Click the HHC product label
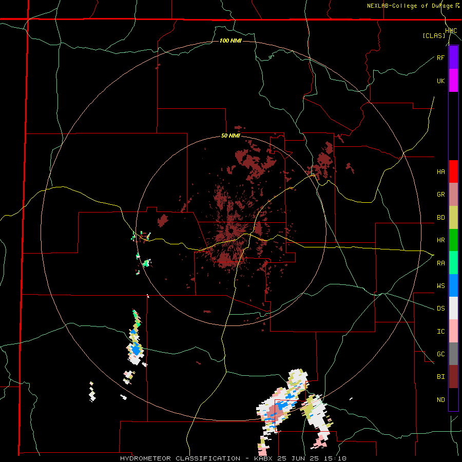The image size is (462, 462). pos(451,31)
